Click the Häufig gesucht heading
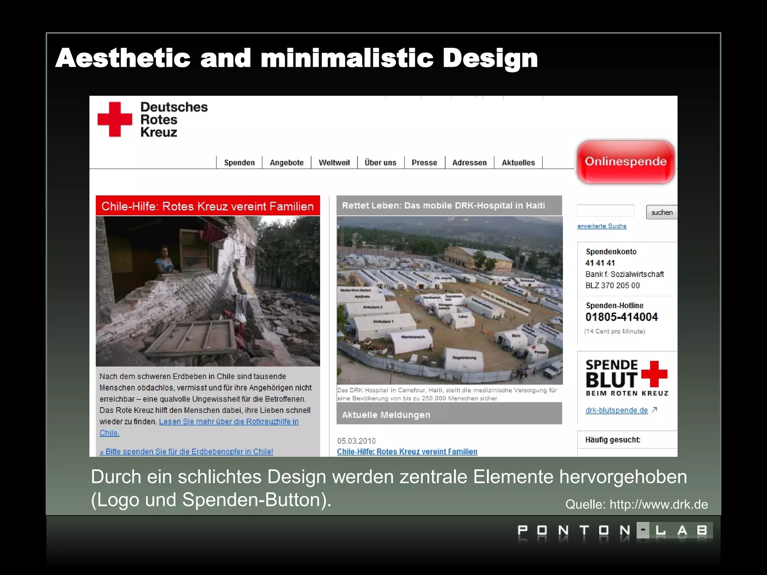Screen dimensions: 767x575 point(613,440)
